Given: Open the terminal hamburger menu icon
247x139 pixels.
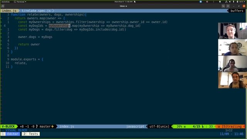Looking at the screenshot, I should click(228, 6).
